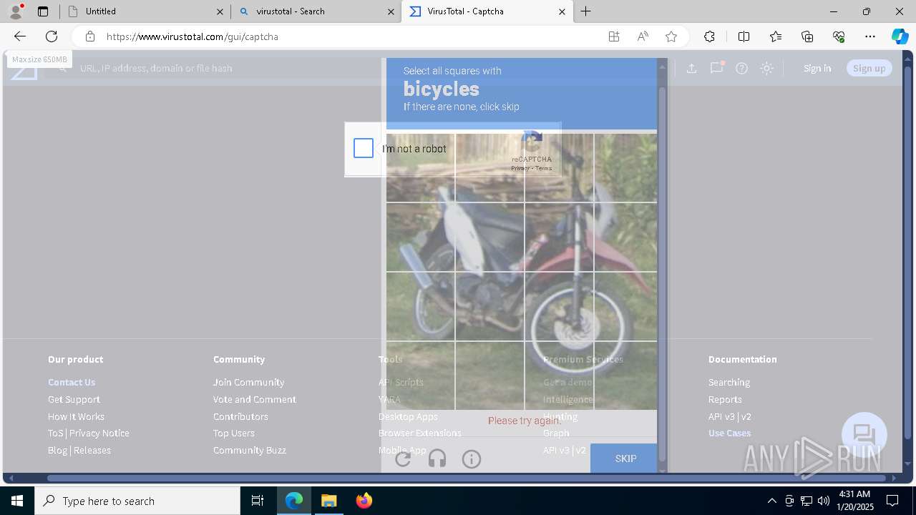Open the Favorites list icon

776,36
